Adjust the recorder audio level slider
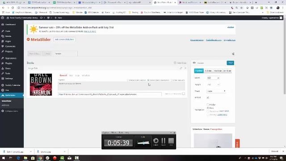The height and width of the screenshot is (161, 286). coord(143,143)
